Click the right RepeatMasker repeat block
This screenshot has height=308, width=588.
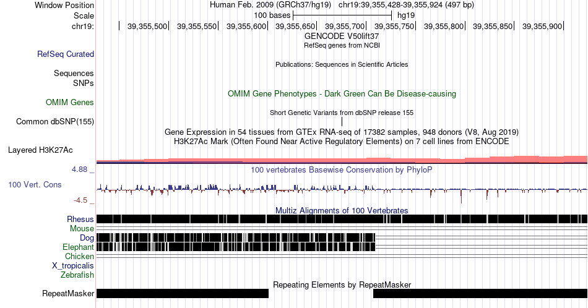[480, 293]
